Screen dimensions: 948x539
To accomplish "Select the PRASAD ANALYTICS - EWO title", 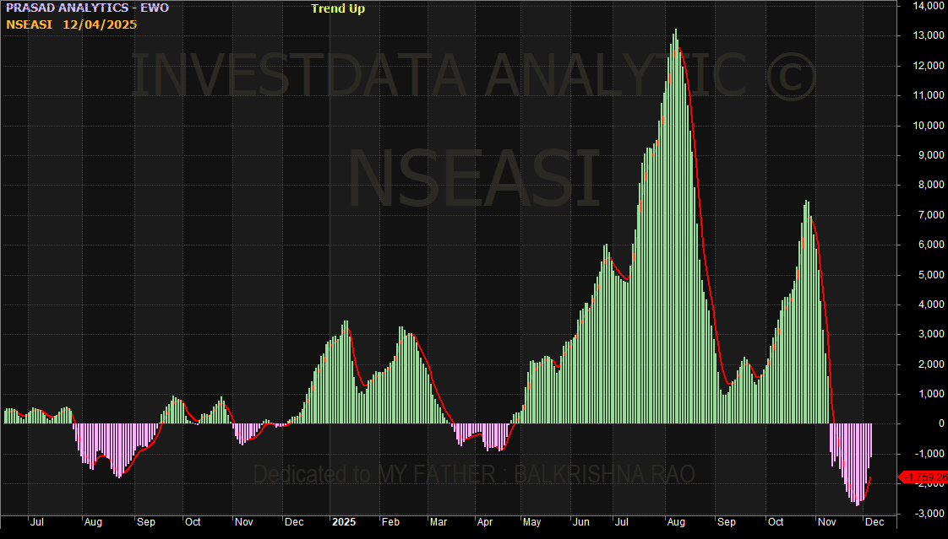I will pos(87,8).
